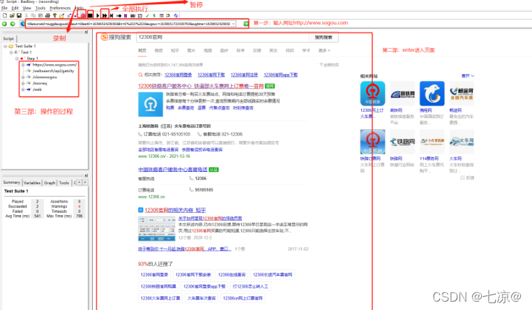The image size is (532, 310).
Task: Click the double-arrow Play All button
Action: point(105,15)
